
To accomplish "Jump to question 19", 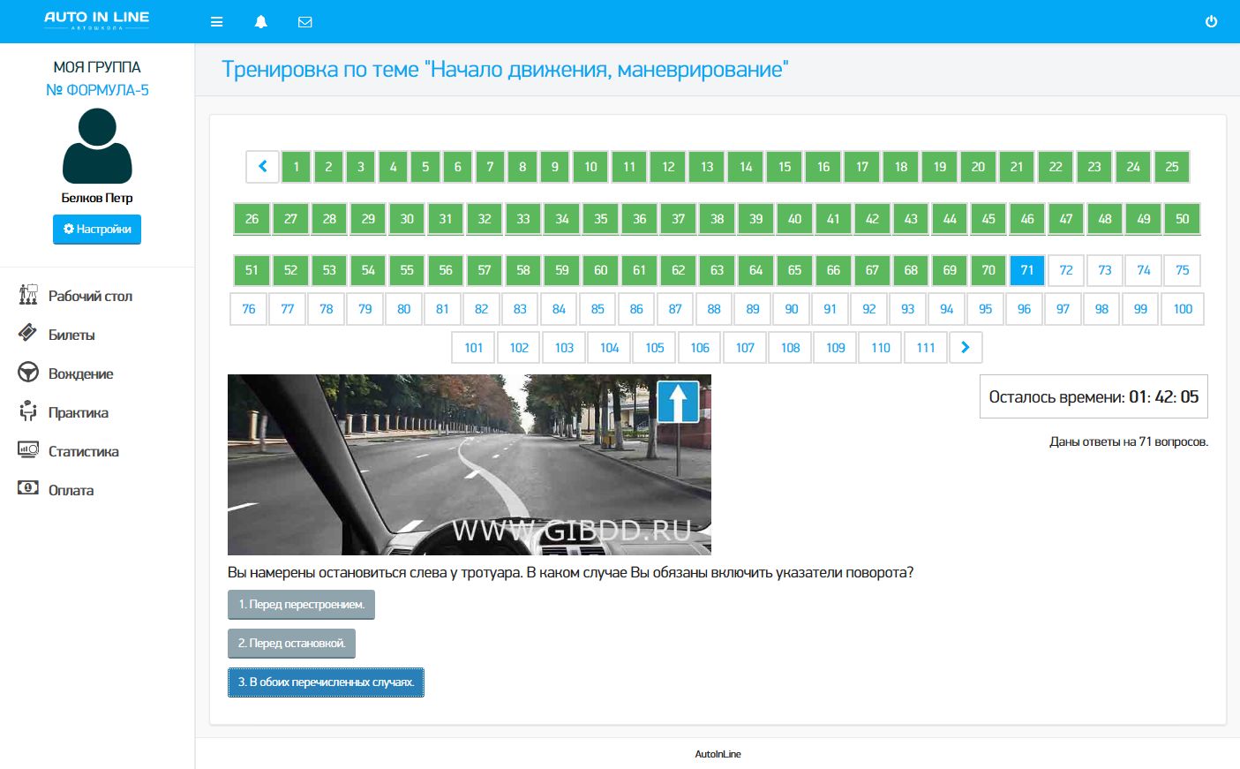I will pyautogui.click(x=940, y=166).
